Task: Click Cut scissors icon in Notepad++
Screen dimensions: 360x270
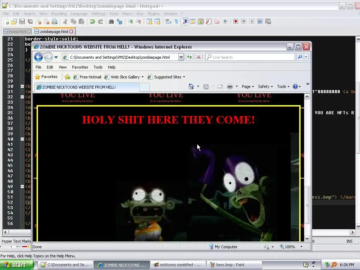Action: (x=65, y=21)
